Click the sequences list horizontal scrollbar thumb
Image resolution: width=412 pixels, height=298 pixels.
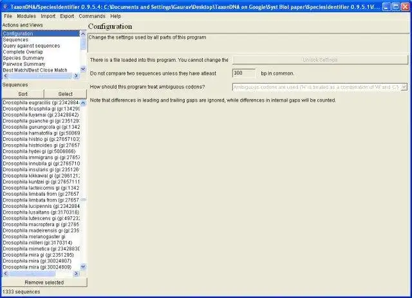[x=32, y=274]
